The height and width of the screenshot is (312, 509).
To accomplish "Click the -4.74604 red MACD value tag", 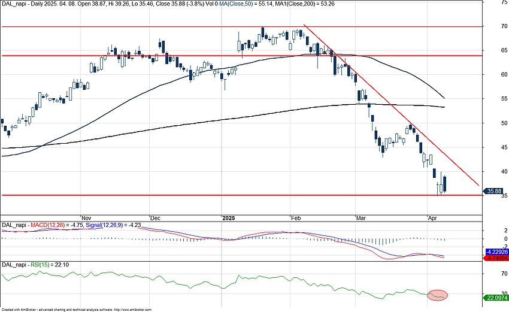I will (496, 258).
